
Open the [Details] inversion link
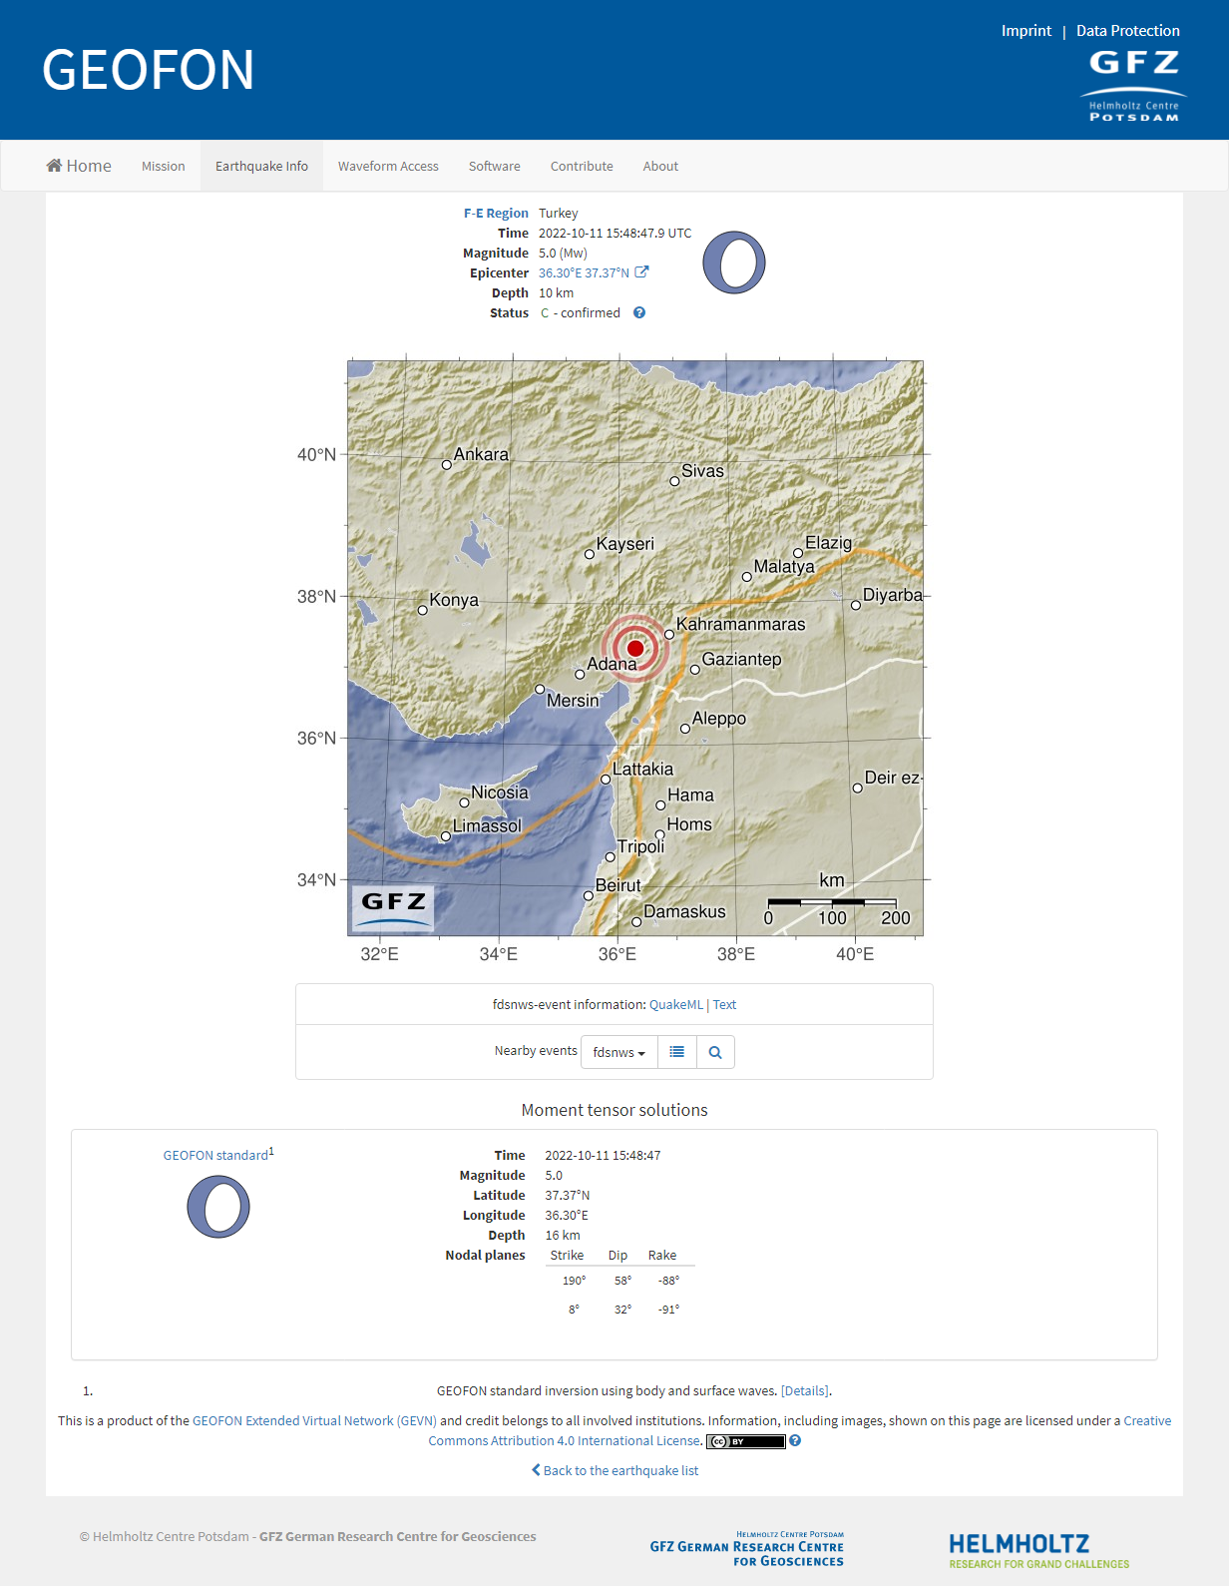(804, 1390)
